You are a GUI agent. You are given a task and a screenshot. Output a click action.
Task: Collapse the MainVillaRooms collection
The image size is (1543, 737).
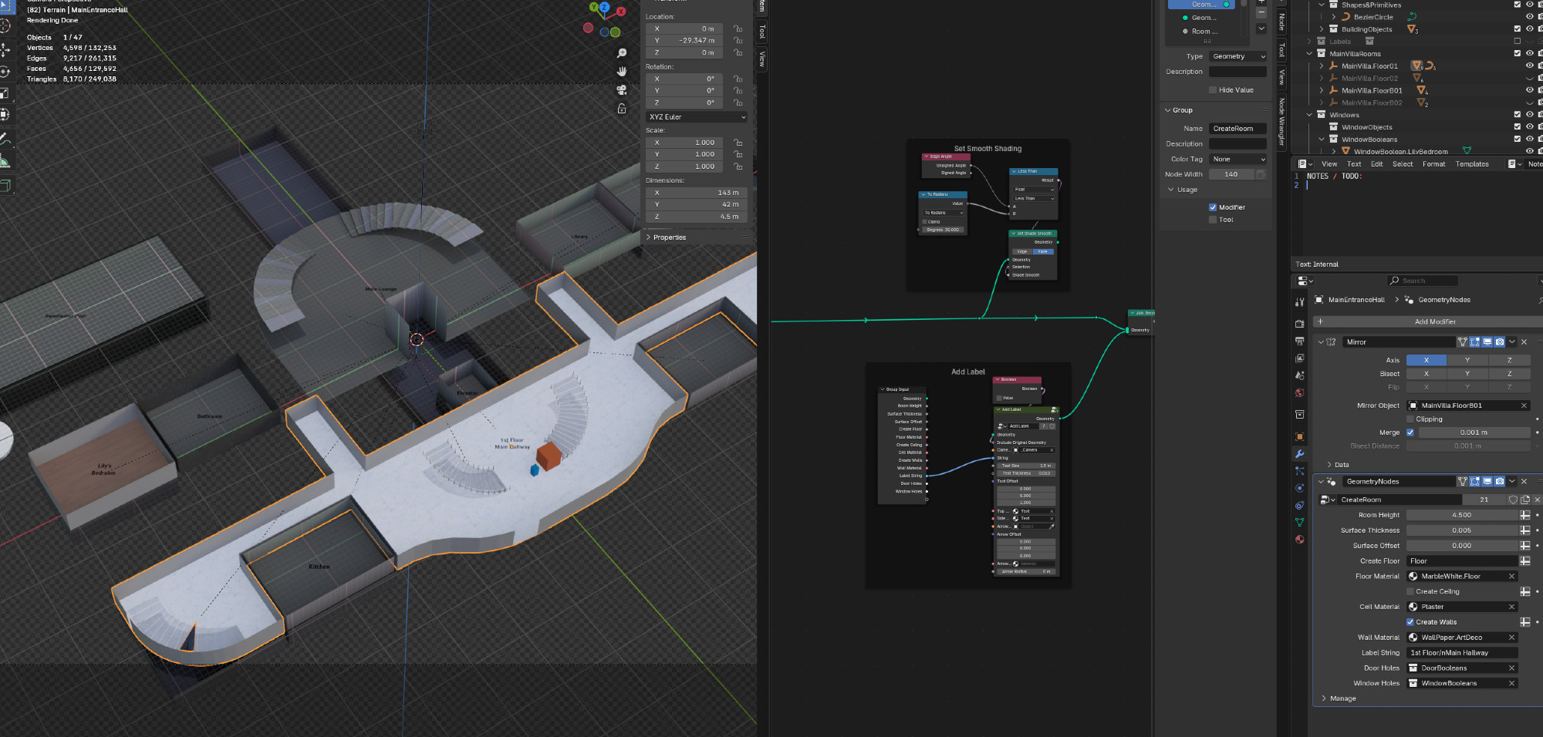coord(1309,54)
